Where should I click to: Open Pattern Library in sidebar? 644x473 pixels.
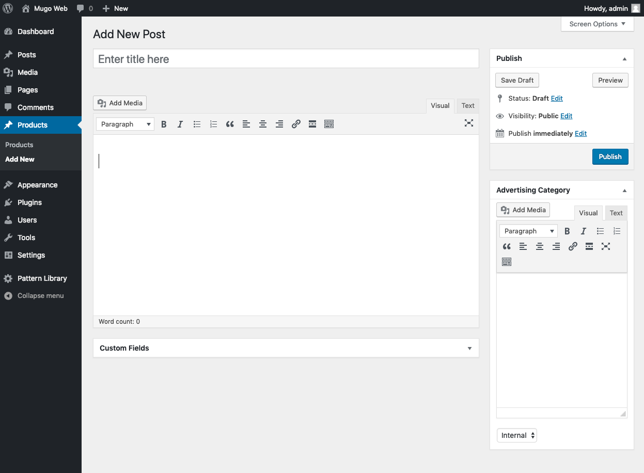pyautogui.click(x=41, y=278)
